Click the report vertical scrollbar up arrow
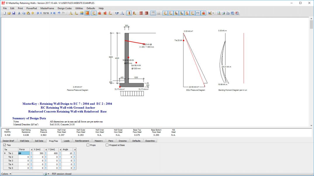The image size is (314, 176). [311, 19]
